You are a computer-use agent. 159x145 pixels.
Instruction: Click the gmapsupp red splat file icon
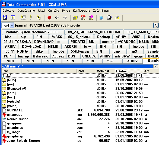(4, 115)
